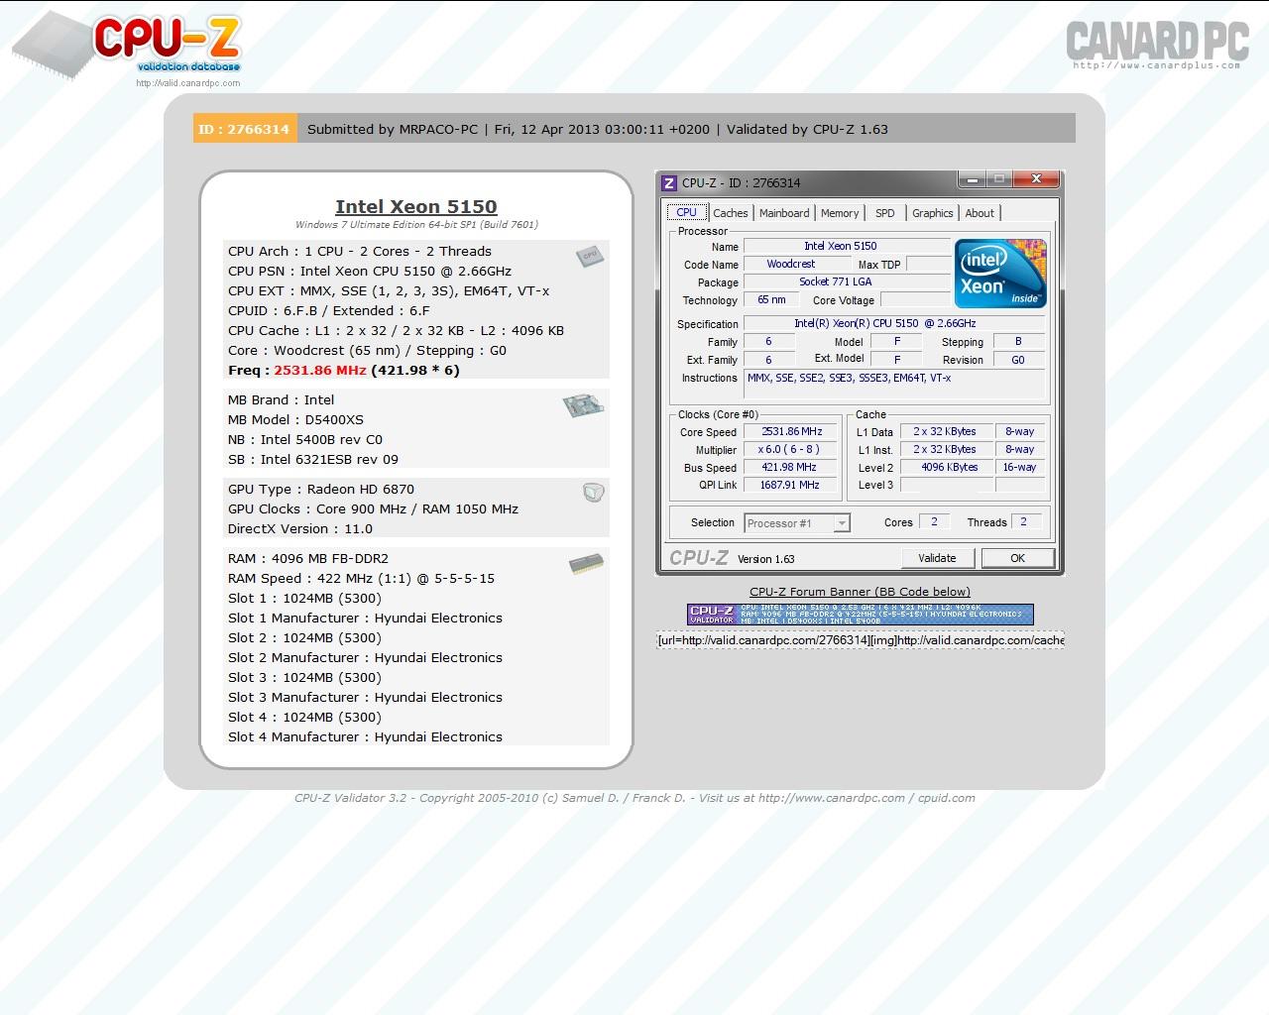Viewport: 1269px width, 1015px height.
Task: Click the Z icon in CPU-Z title bar
Action: [669, 182]
